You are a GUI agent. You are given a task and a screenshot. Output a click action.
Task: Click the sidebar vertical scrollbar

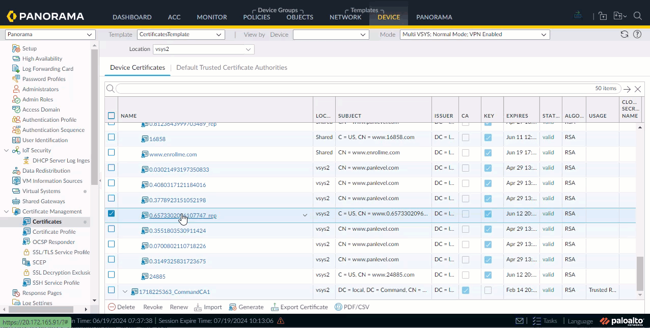click(94, 117)
